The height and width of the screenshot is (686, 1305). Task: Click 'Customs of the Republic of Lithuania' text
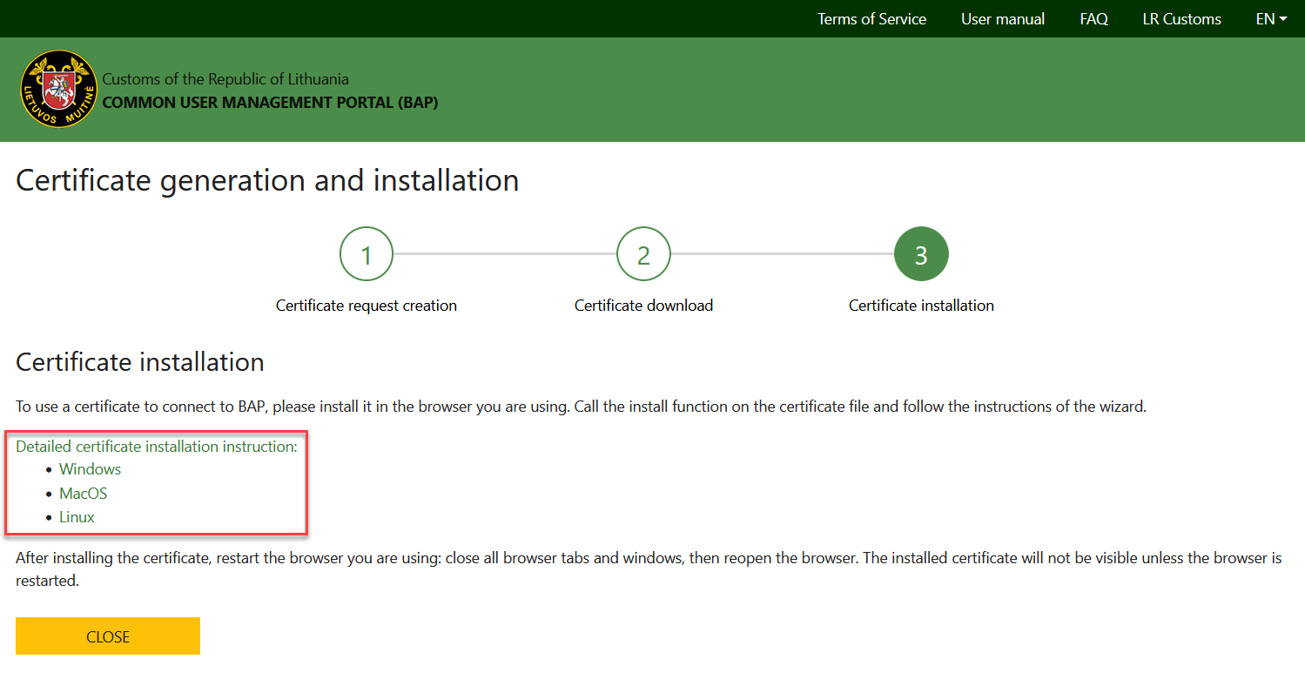[x=225, y=79]
